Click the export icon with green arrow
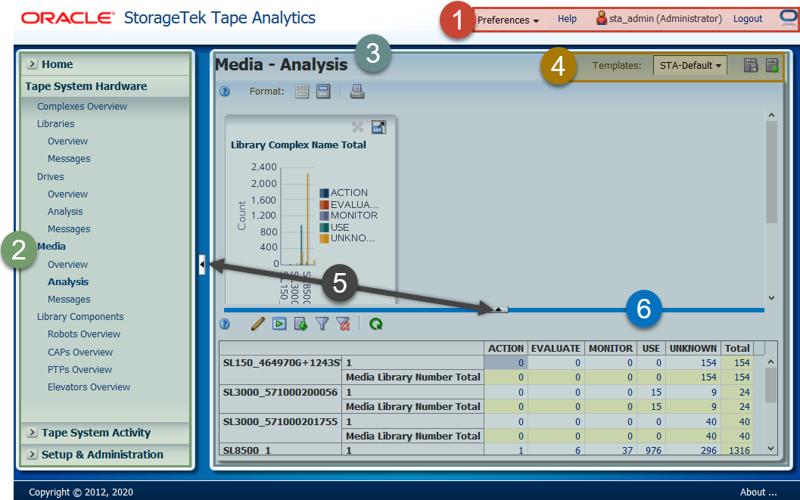The image size is (800, 500). (300, 324)
